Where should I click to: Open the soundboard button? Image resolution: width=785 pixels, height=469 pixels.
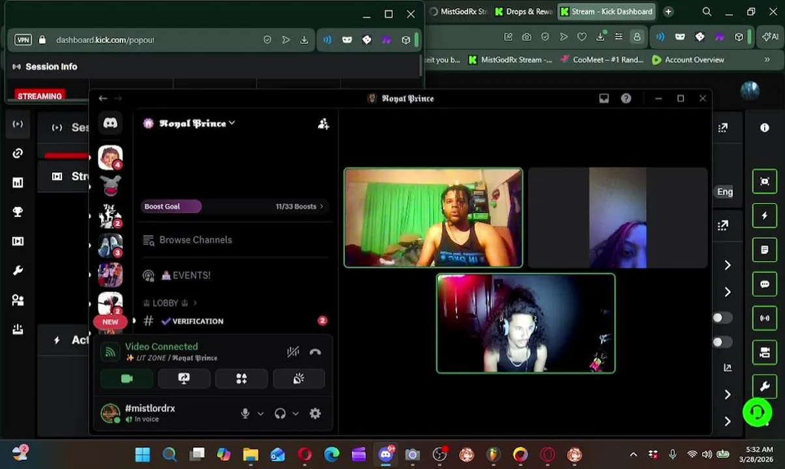[x=299, y=379]
